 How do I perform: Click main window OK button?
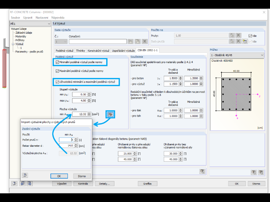click(x=237, y=184)
